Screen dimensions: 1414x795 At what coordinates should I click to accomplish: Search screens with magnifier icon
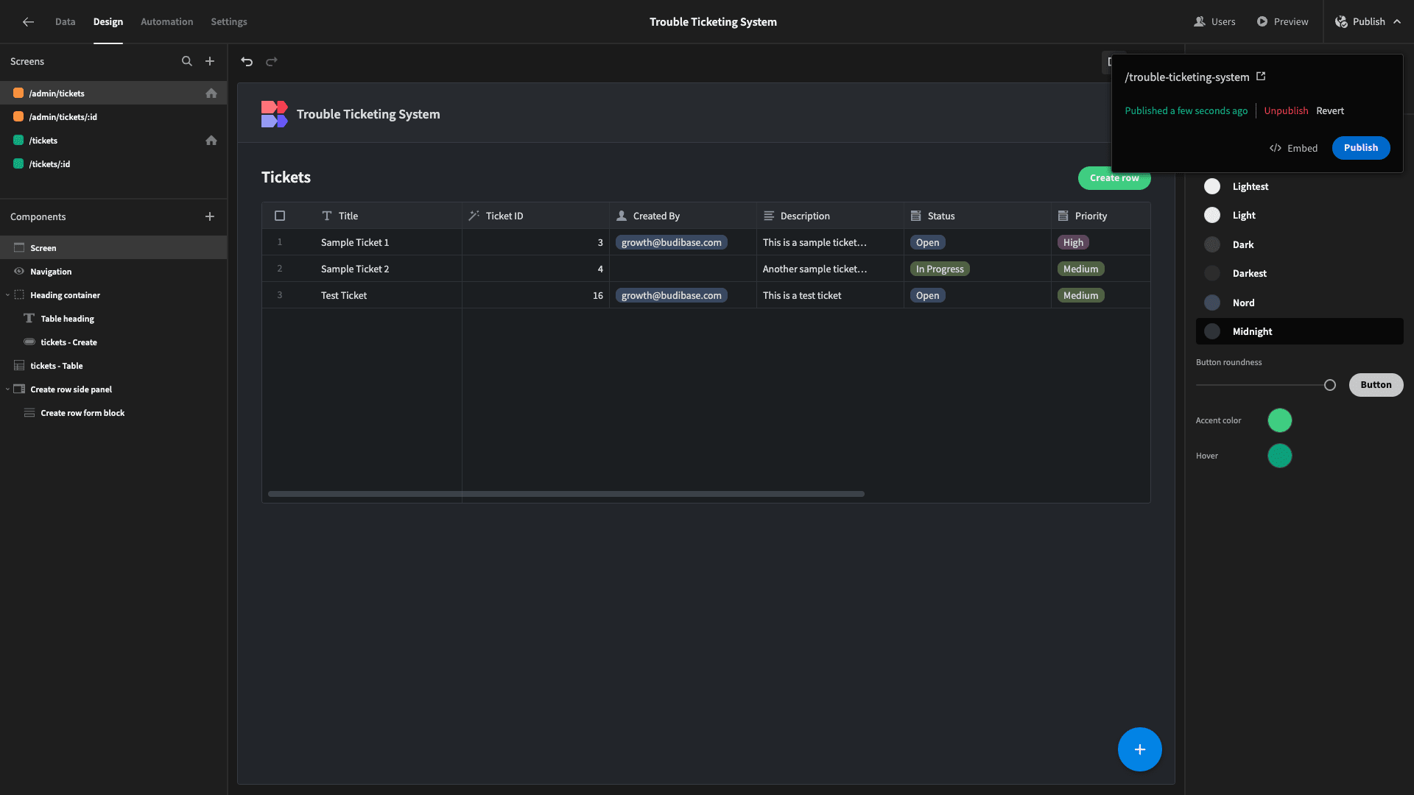187,62
